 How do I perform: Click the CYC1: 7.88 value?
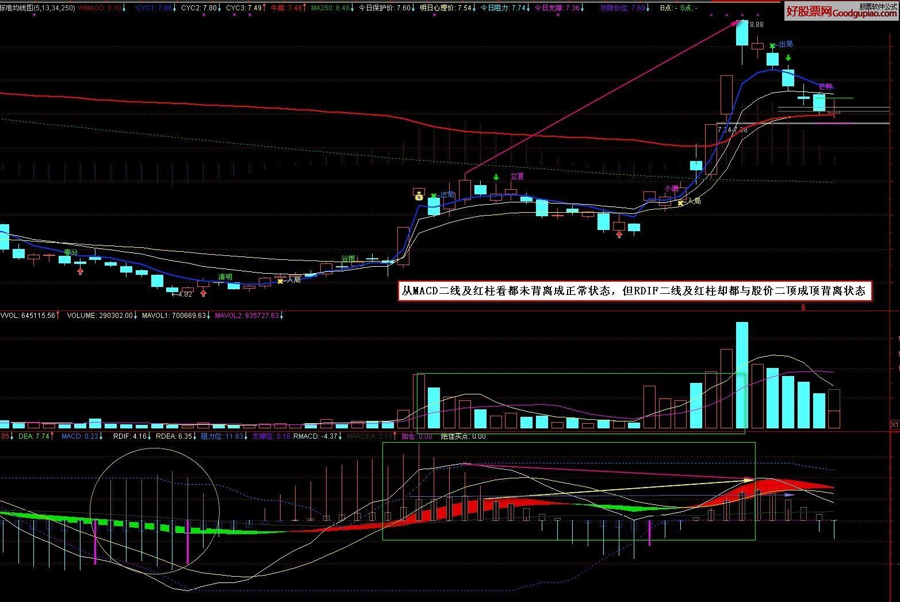click(155, 8)
